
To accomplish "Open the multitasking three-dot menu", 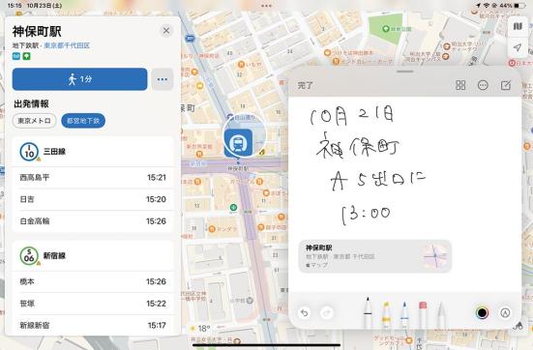I will pyautogui.click(x=267, y=6).
